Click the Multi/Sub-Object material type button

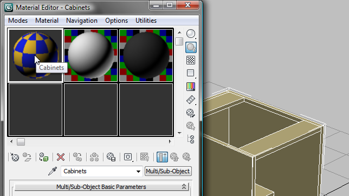point(168,171)
